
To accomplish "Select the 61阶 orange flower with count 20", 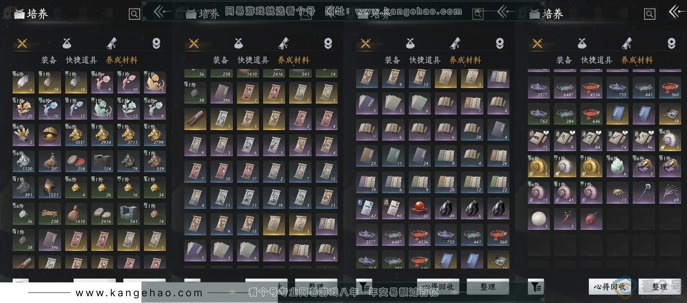I will coord(24,109).
